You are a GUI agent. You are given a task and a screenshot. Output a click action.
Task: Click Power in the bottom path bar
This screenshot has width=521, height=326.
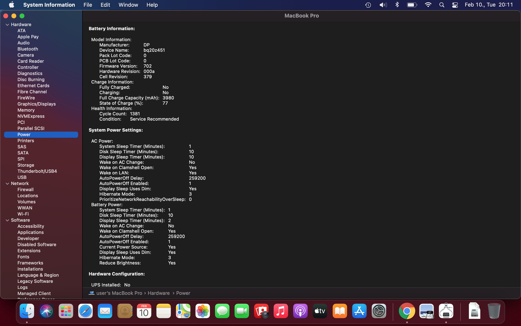pyautogui.click(x=183, y=293)
